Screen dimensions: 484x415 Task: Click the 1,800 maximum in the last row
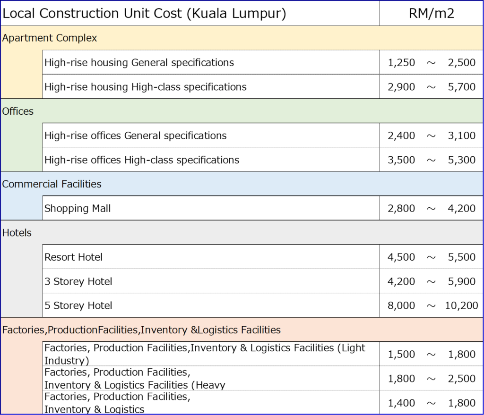462,403
